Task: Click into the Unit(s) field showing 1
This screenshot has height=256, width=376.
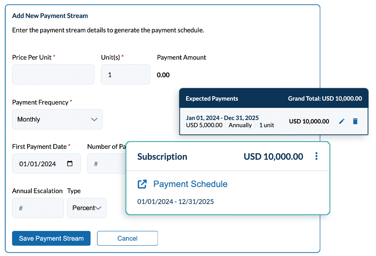Action: tap(126, 74)
